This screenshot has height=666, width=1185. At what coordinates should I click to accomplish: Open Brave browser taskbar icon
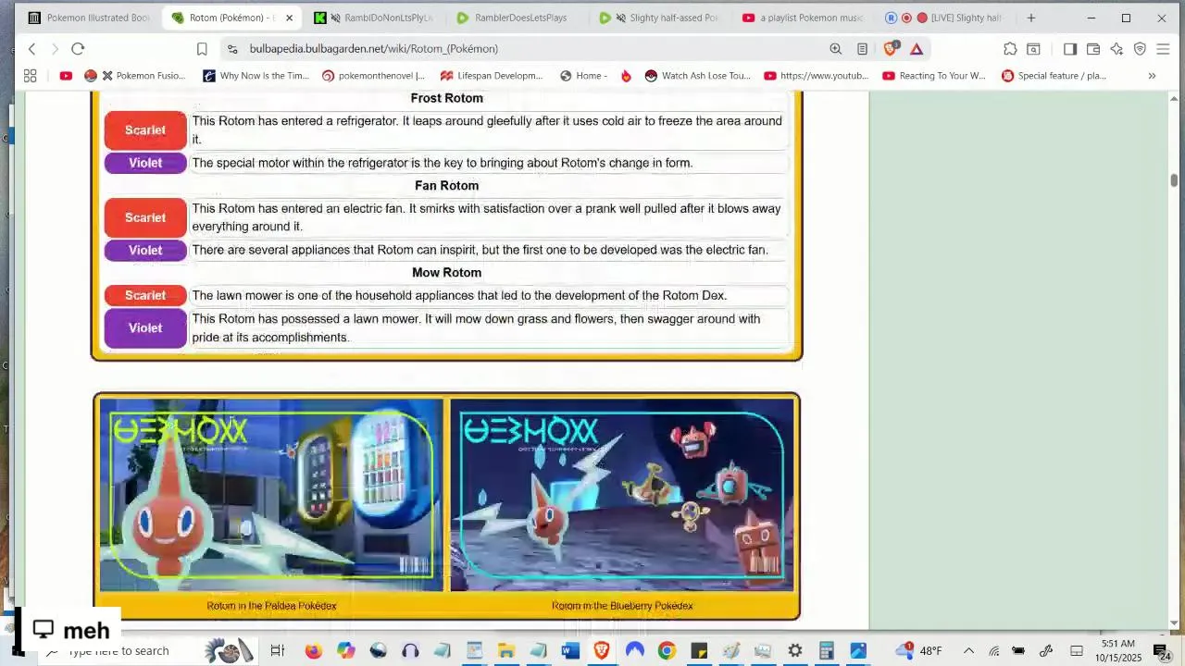click(x=602, y=651)
